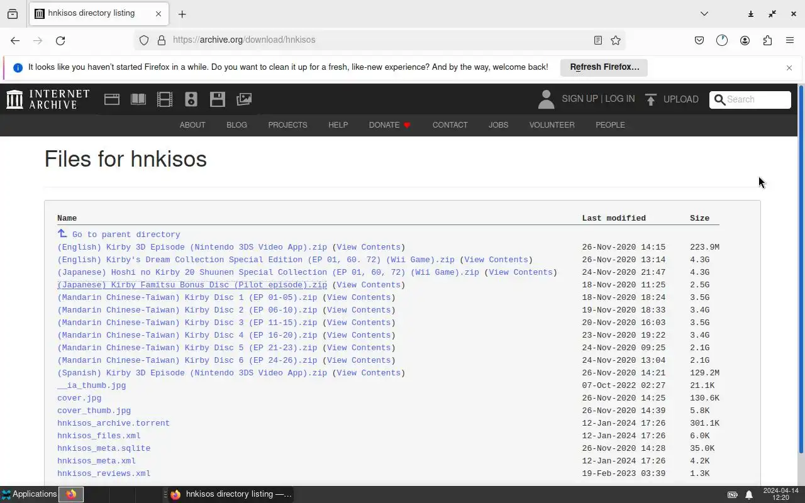Open the ABOUT menu item
The height and width of the screenshot is (503, 805).
(192, 125)
